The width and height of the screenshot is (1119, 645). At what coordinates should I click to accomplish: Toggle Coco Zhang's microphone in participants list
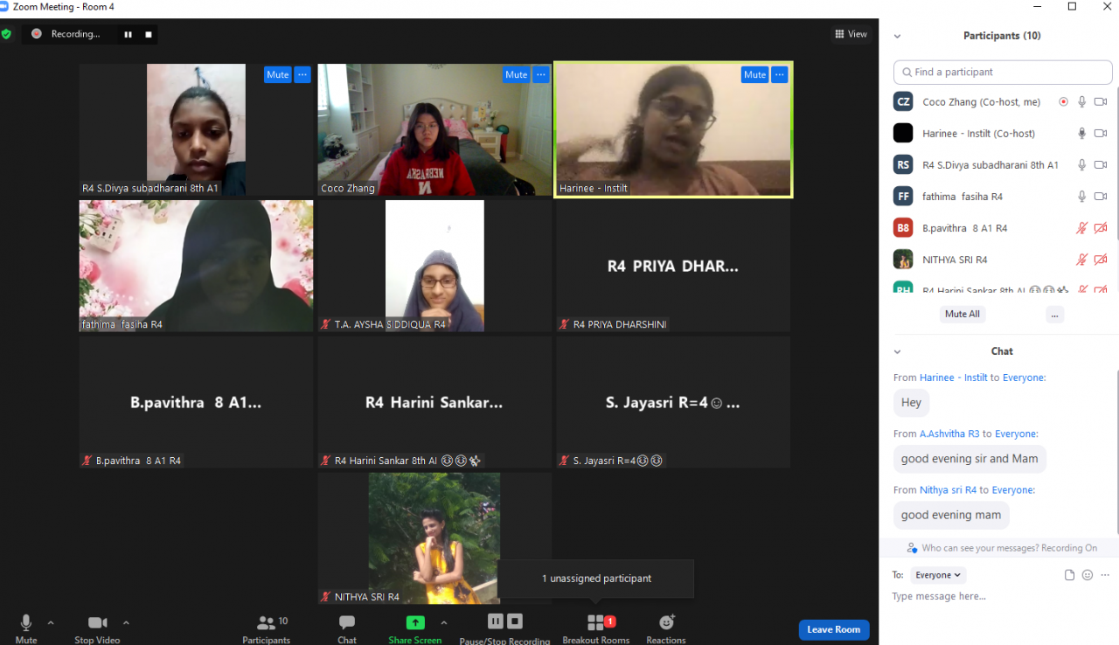point(1081,102)
